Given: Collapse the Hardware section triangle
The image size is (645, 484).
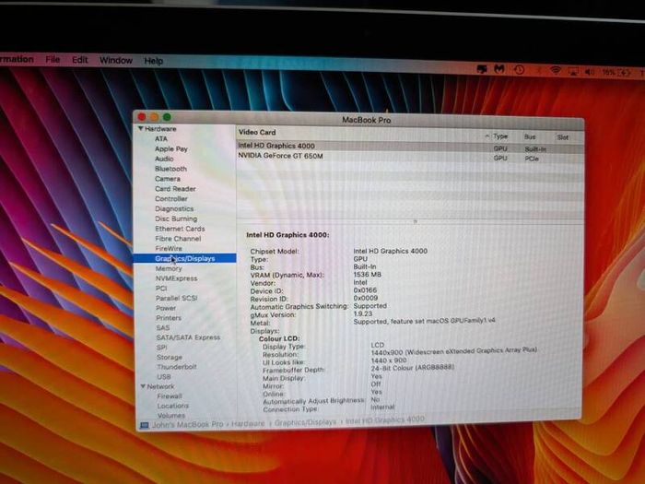Looking at the screenshot, I should pos(141,128).
